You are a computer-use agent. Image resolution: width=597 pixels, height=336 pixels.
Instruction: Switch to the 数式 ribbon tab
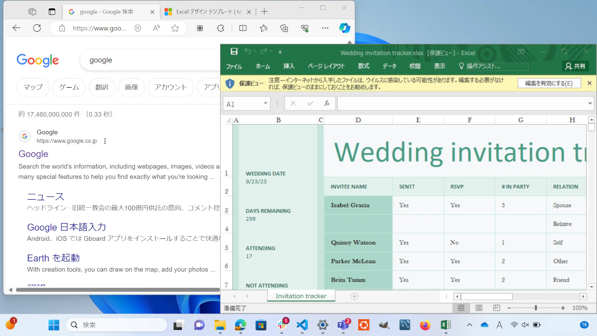point(364,66)
